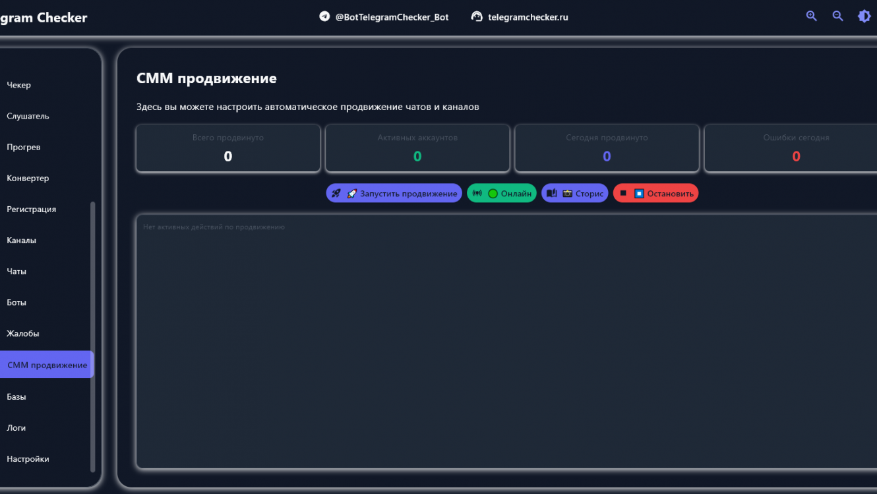Click the sidebar vertical scrollbar

[x=92, y=336]
